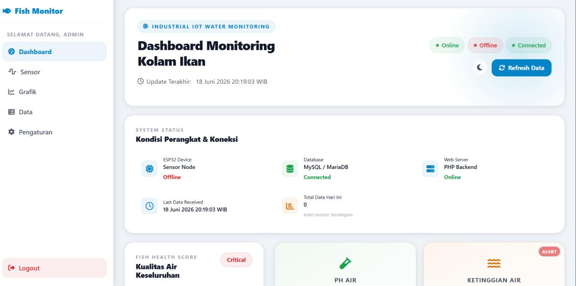Click the Grafik line chart icon
Image resolution: width=576 pixels, height=286 pixels.
click(x=11, y=92)
